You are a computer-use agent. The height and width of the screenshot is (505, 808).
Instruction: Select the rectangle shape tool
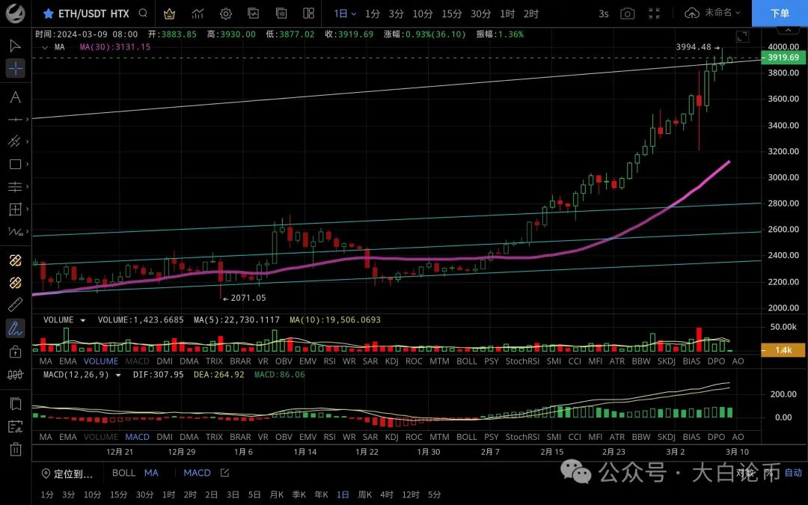click(x=16, y=164)
